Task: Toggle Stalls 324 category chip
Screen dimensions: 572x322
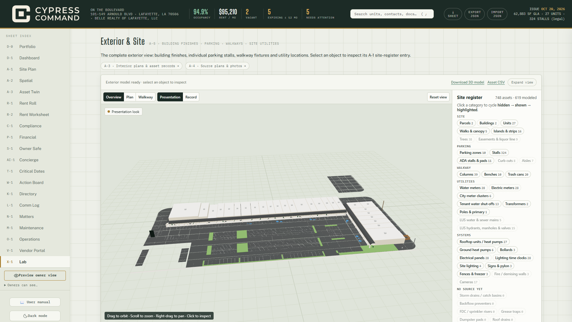Action: click(x=499, y=153)
